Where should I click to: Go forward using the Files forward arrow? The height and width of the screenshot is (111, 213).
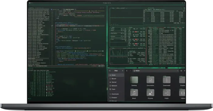[131, 71]
